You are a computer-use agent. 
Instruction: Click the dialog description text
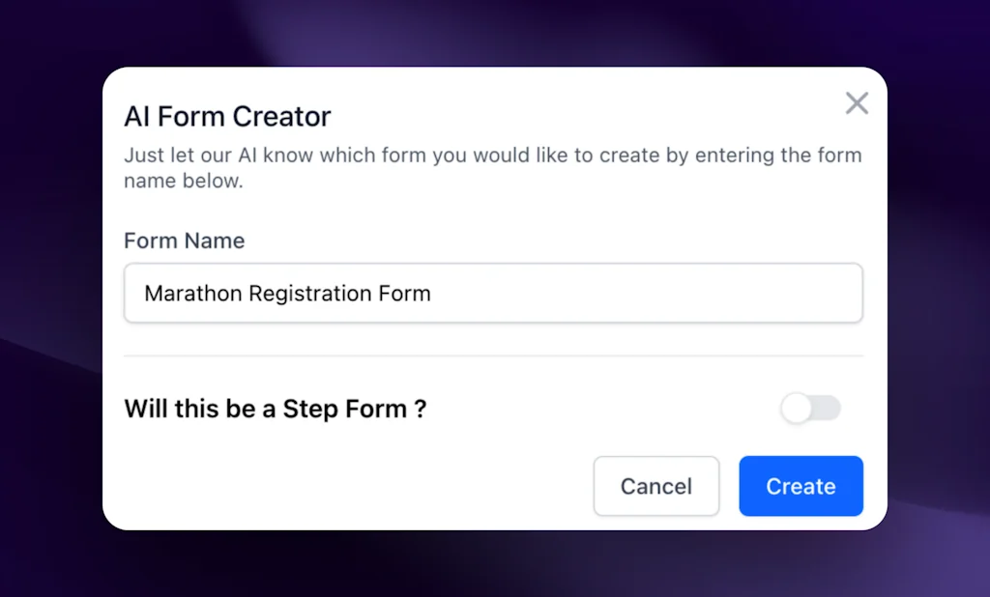point(492,166)
